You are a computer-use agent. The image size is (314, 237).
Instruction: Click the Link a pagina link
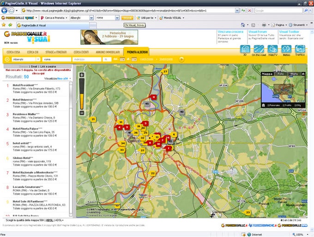point(48,66)
